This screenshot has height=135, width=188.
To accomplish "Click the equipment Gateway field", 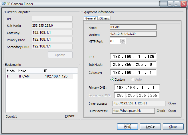I will tap(133, 72).
